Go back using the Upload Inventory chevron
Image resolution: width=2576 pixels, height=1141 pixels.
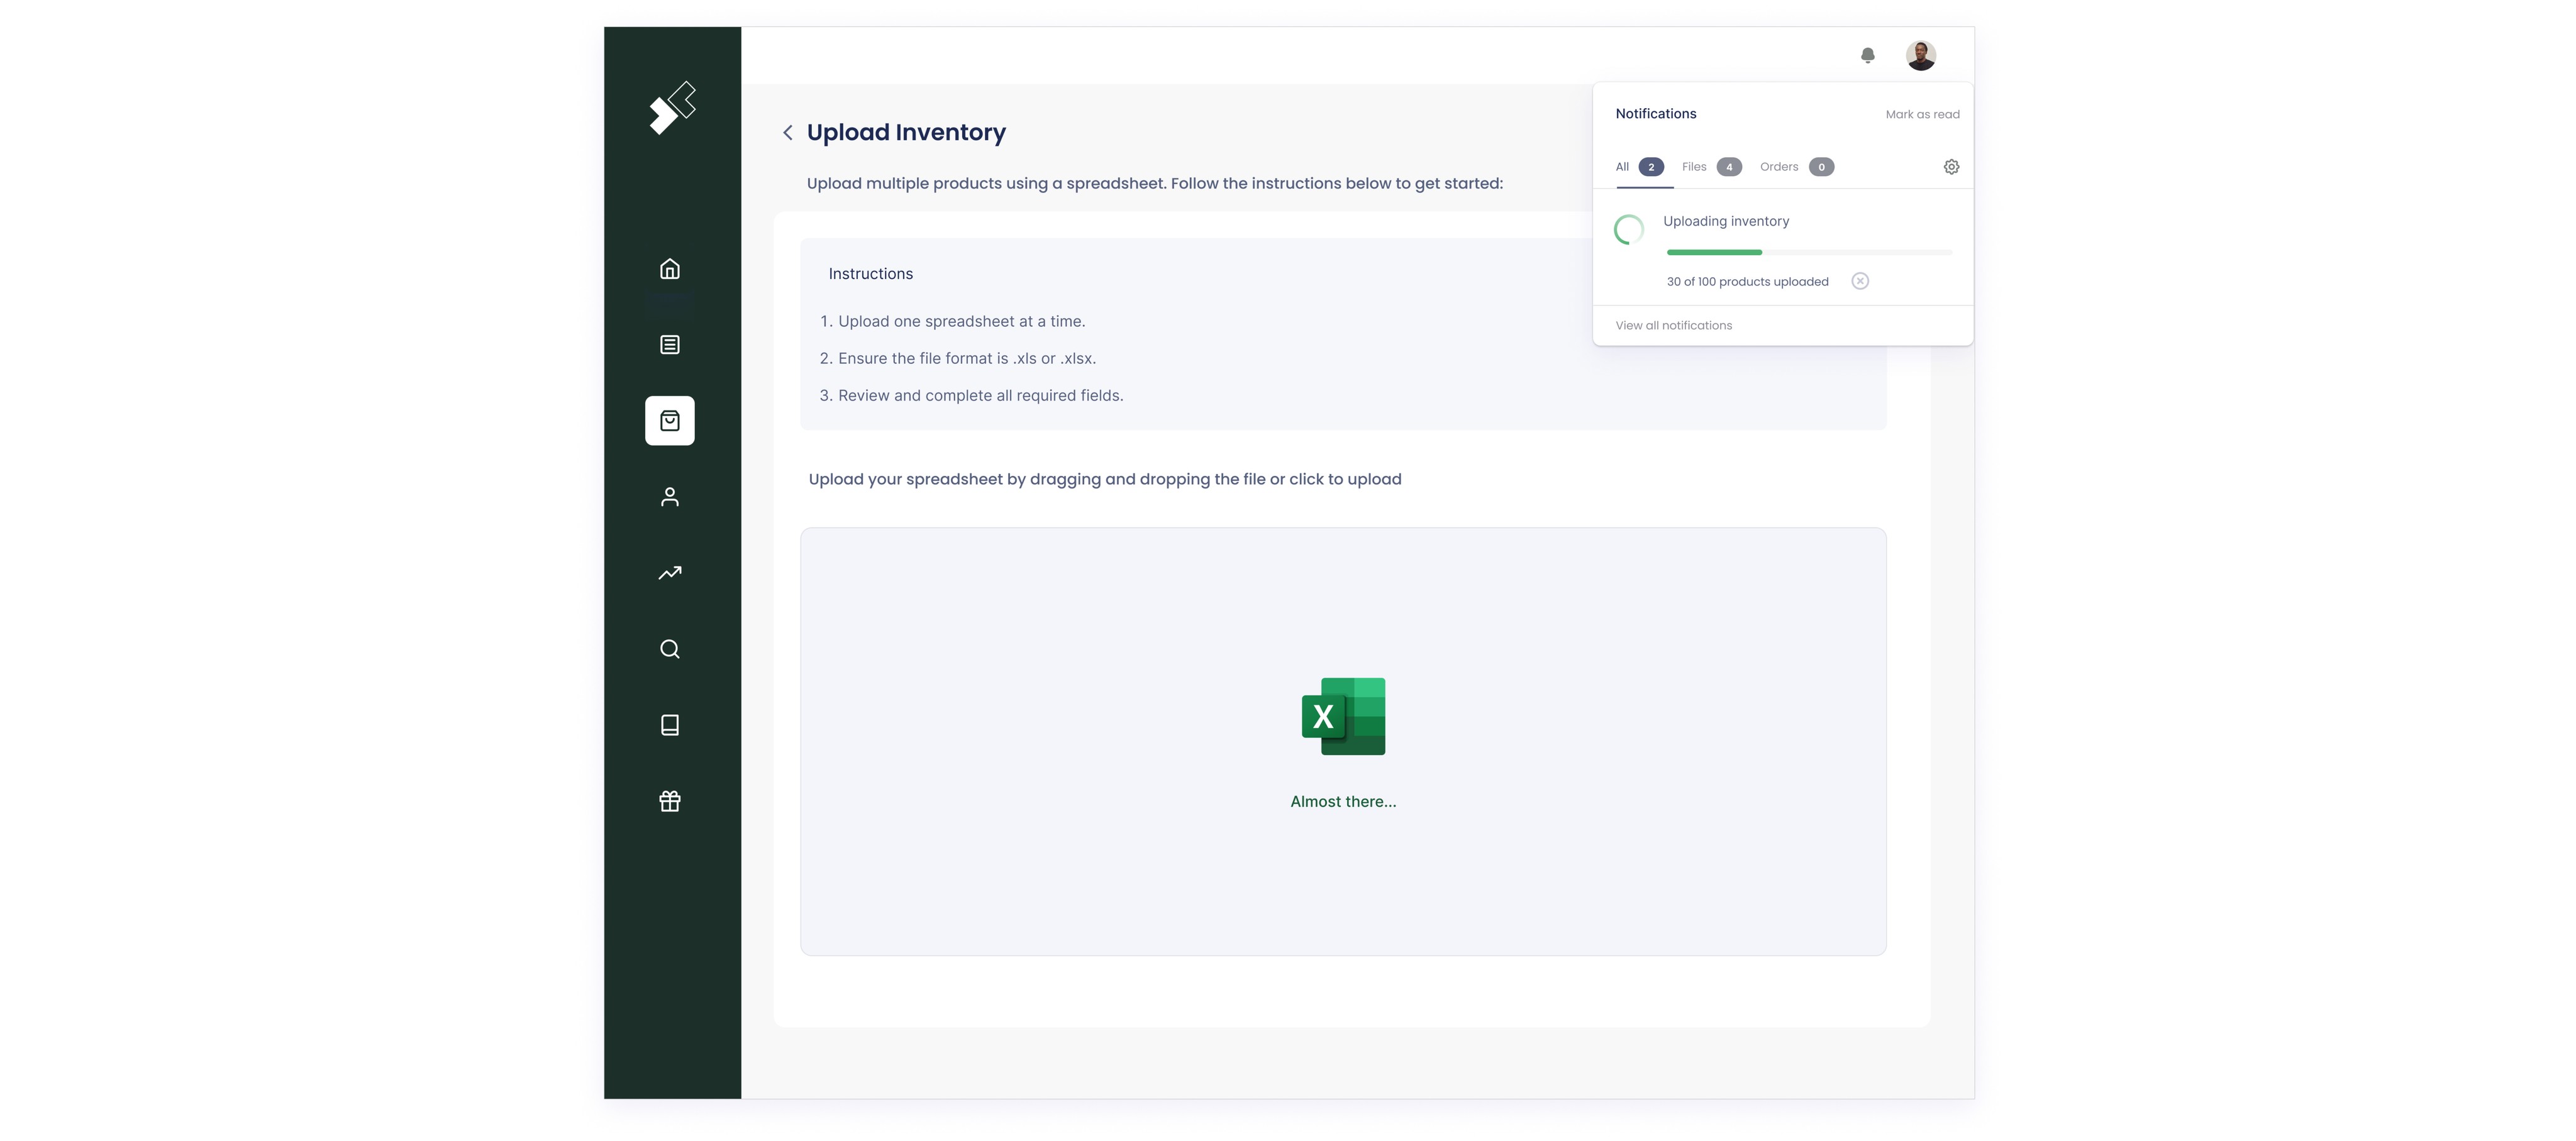tap(788, 133)
